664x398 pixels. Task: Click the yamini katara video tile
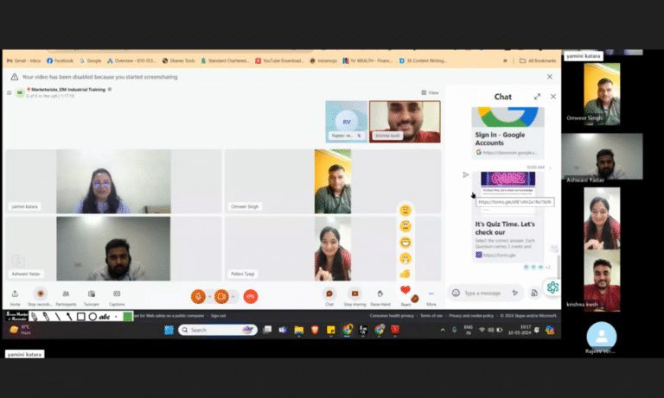[113, 181]
